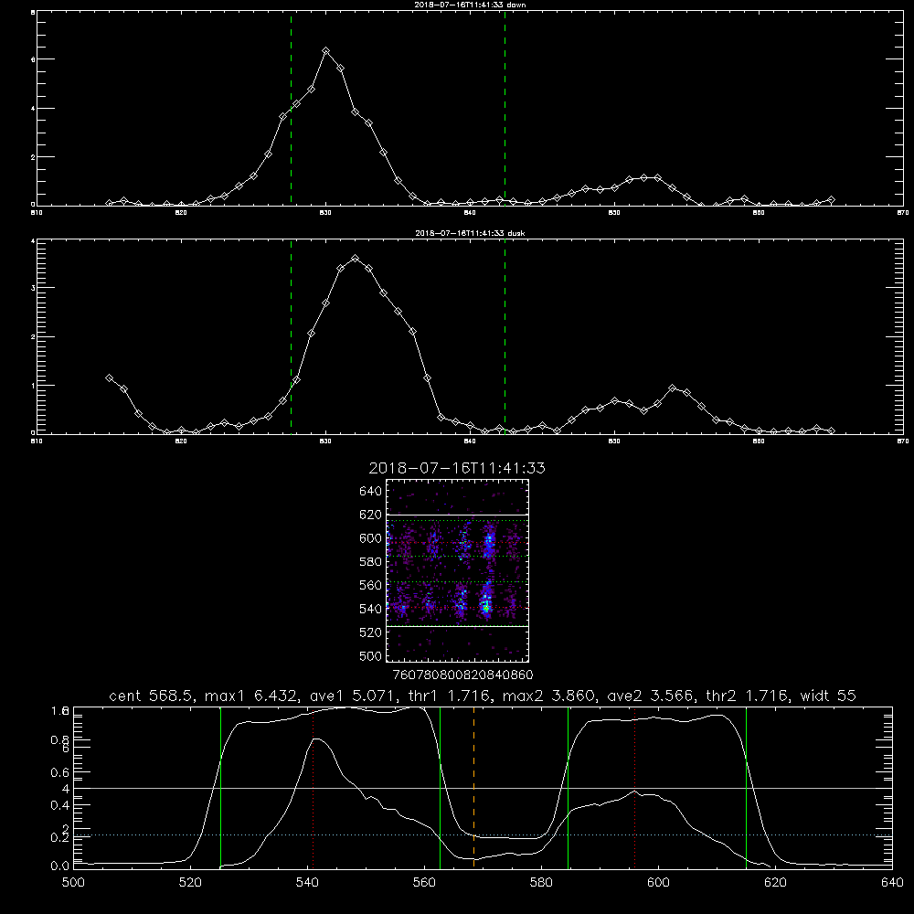The width and height of the screenshot is (914, 914).
Task: Open the colored spectrogram image thumbnail
Action: (x=458, y=570)
